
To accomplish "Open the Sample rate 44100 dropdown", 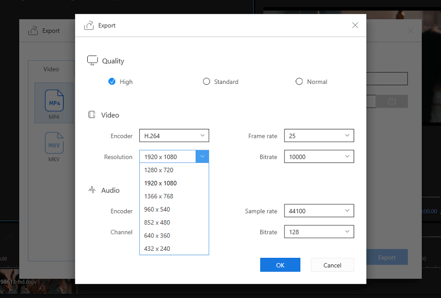I will coord(319,211).
